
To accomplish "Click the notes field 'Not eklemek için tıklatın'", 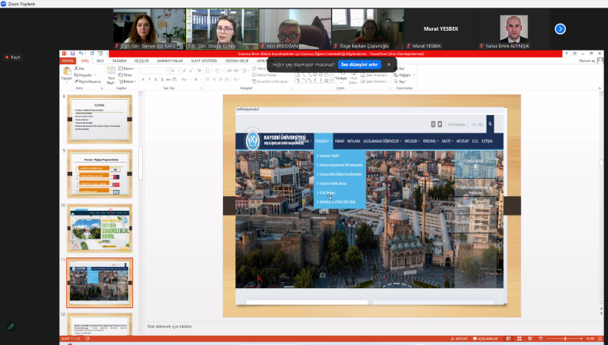I will pos(169,327).
